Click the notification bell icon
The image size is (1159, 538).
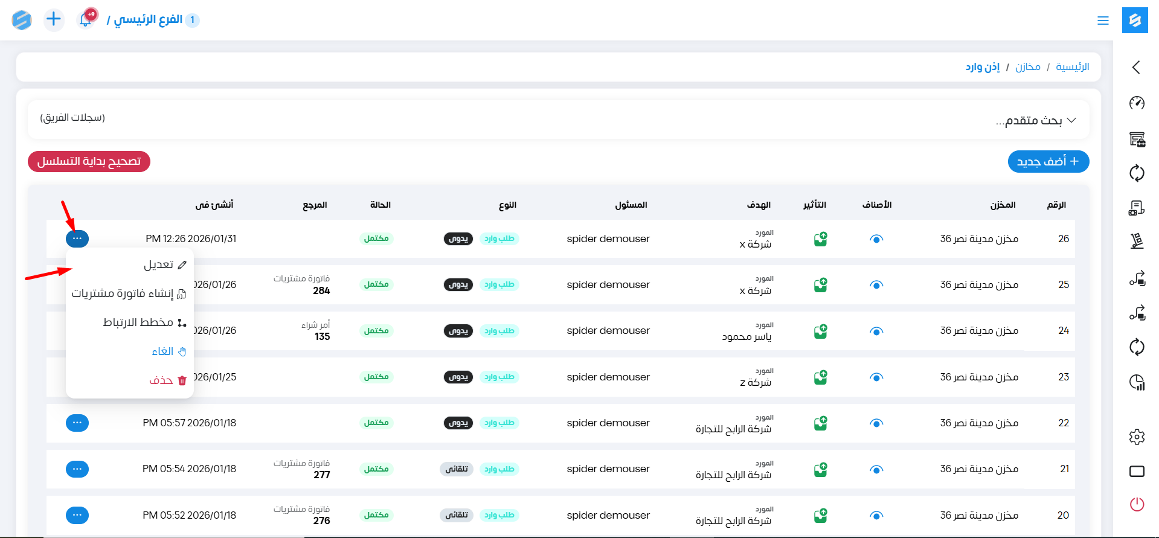coord(86,20)
